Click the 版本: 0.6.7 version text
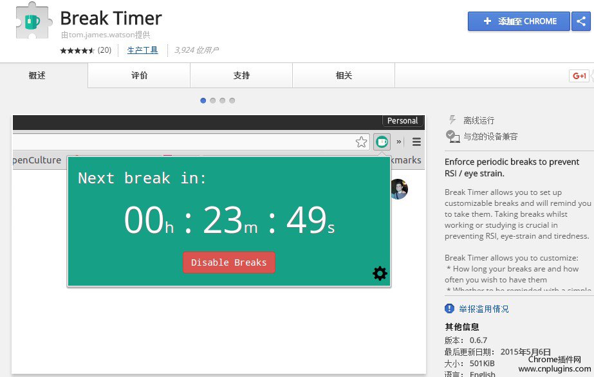 466,340
